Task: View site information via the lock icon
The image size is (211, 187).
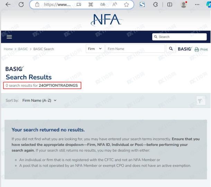Action: (x=37, y=4)
